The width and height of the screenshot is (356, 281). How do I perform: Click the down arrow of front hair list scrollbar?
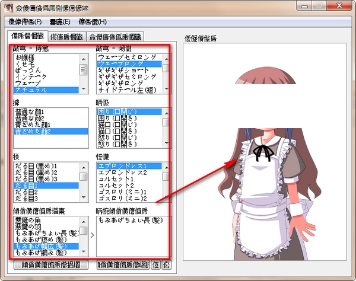[84, 89]
